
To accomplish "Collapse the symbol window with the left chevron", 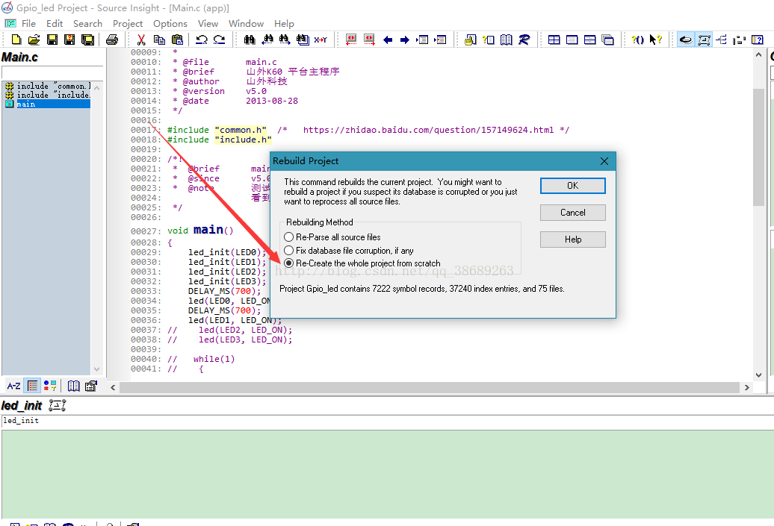I will click(x=113, y=387).
